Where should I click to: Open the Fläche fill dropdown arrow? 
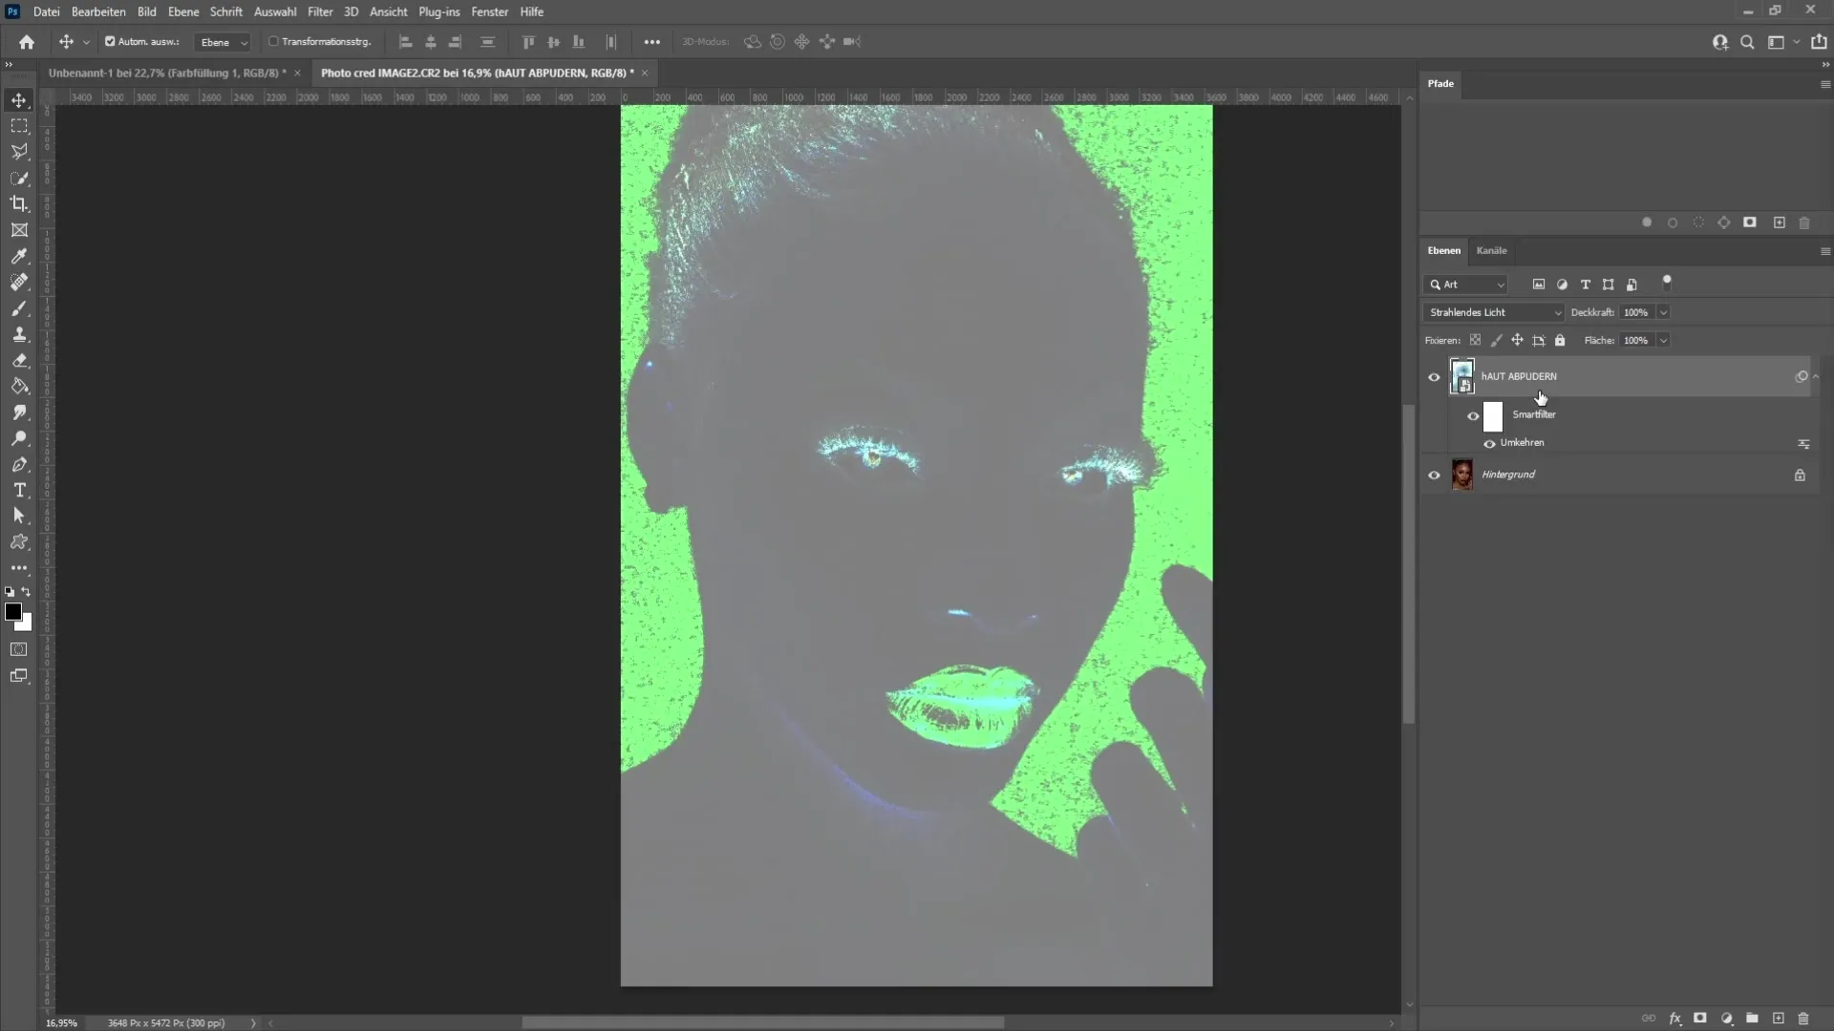point(1663,341)
